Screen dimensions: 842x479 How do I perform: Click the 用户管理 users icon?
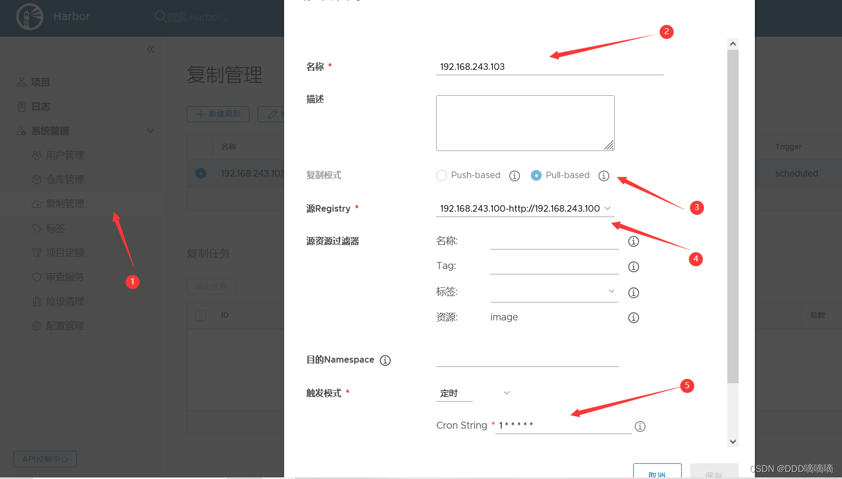(37, 155)
